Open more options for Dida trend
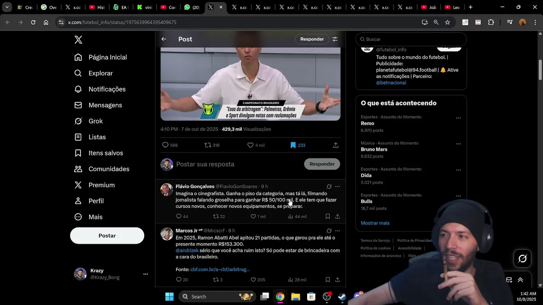 [x=458, y=170]
